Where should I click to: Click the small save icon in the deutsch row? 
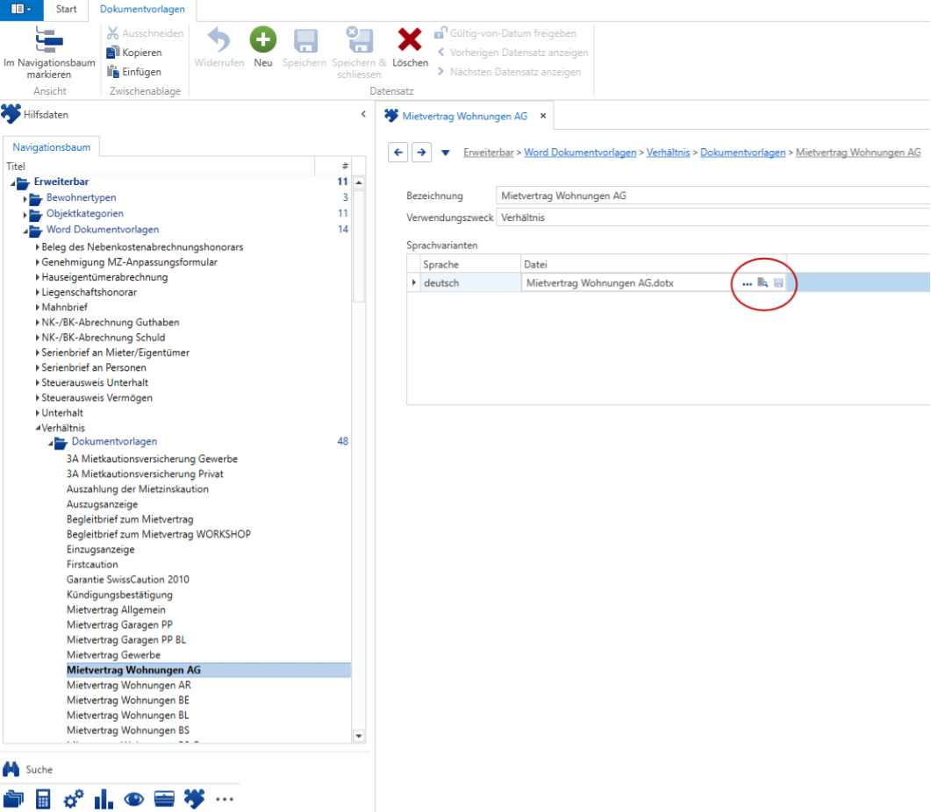778,283
